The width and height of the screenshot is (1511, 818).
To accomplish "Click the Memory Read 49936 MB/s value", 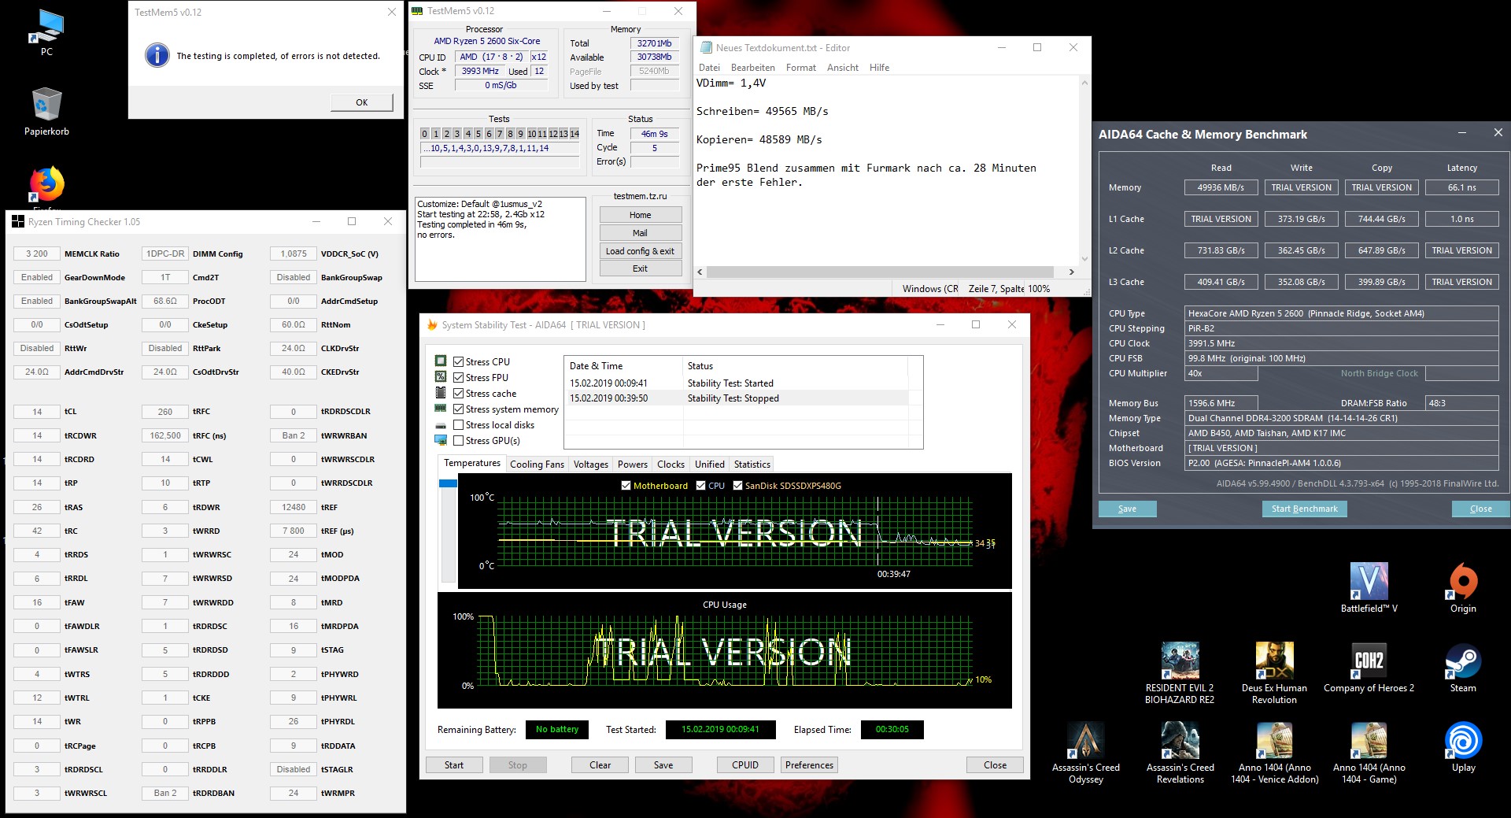I will [1221, 187].
